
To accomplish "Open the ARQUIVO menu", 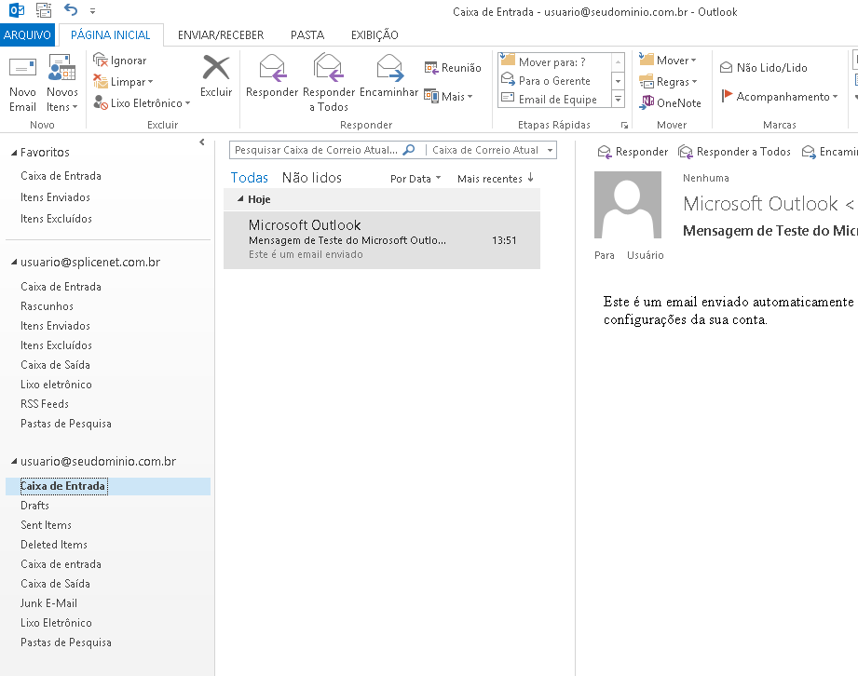I will click(x=28, y=35).
